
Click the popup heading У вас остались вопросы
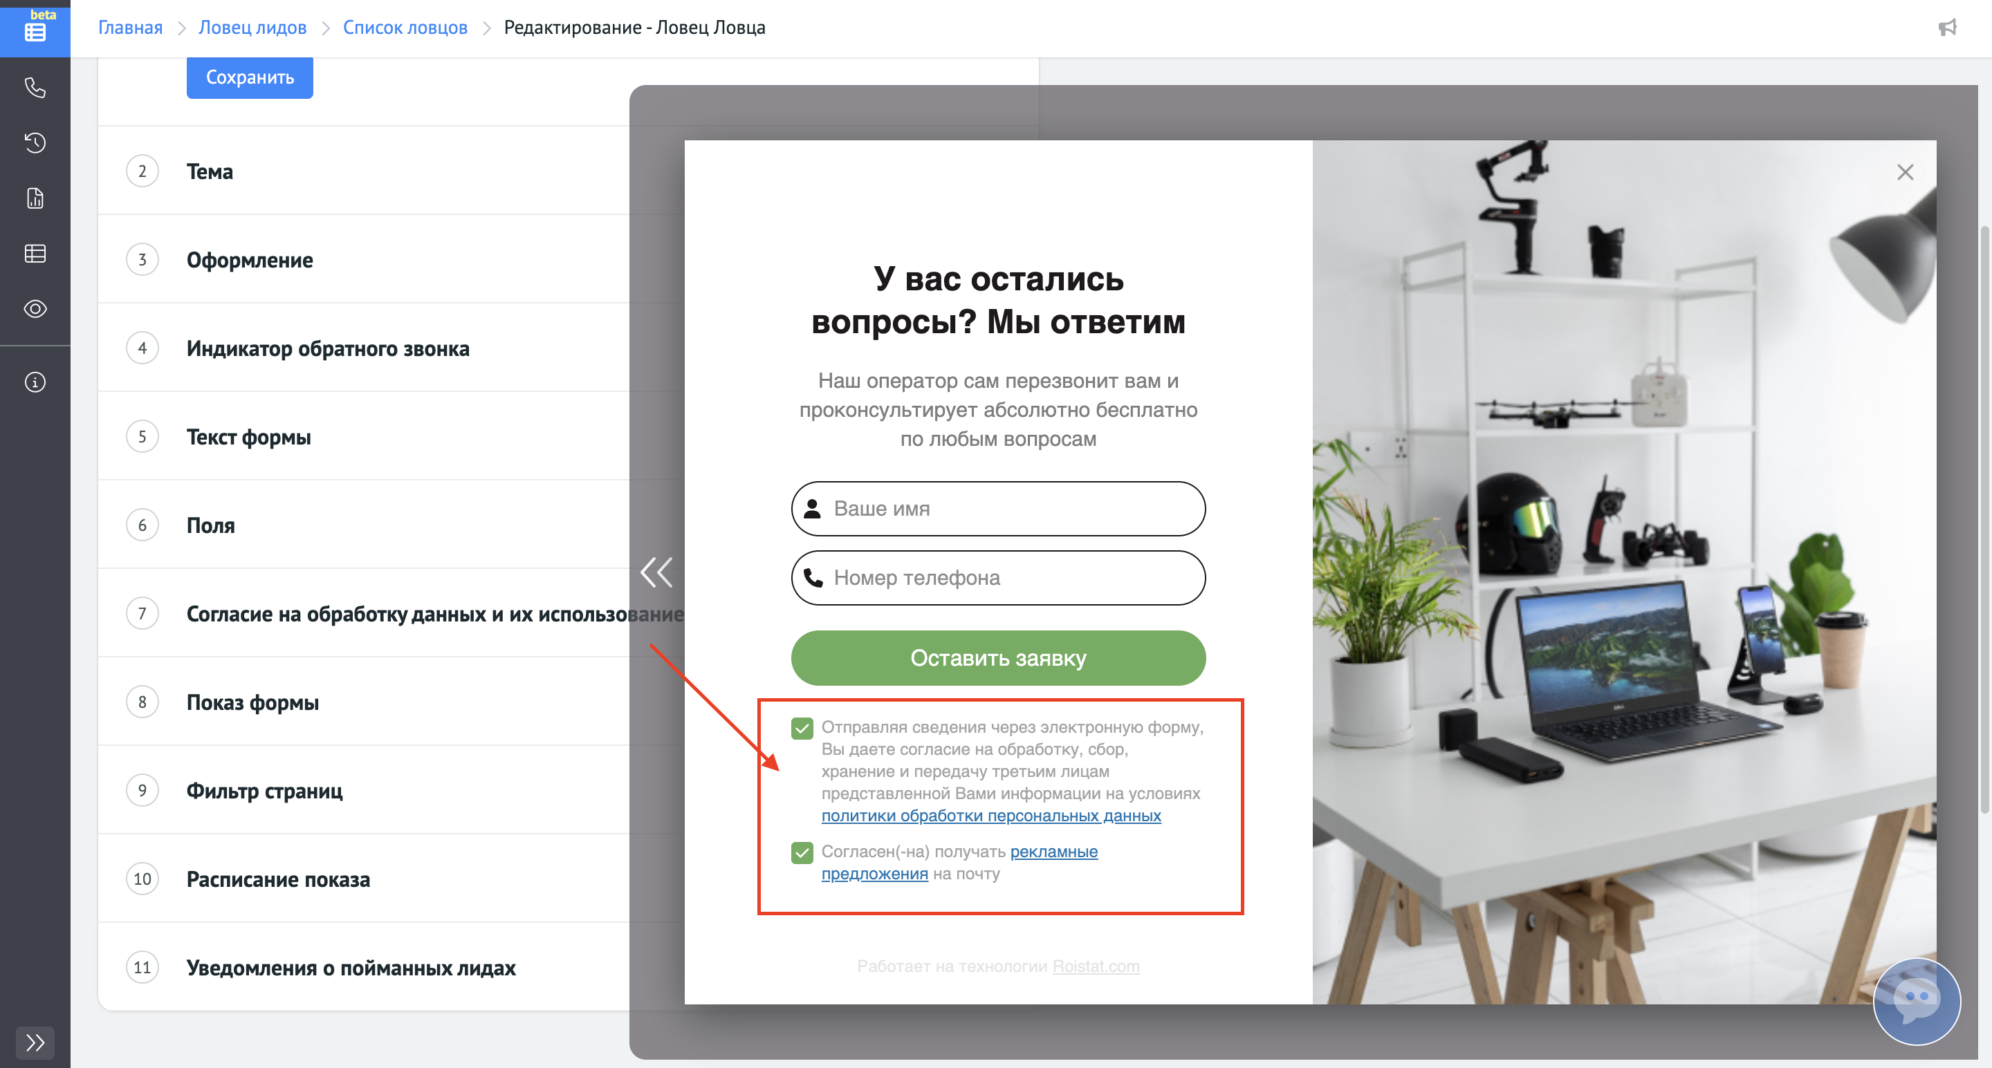[997, 300]
